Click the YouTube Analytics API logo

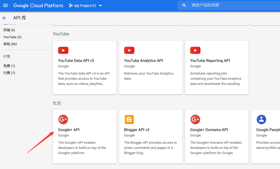[129, 50]
